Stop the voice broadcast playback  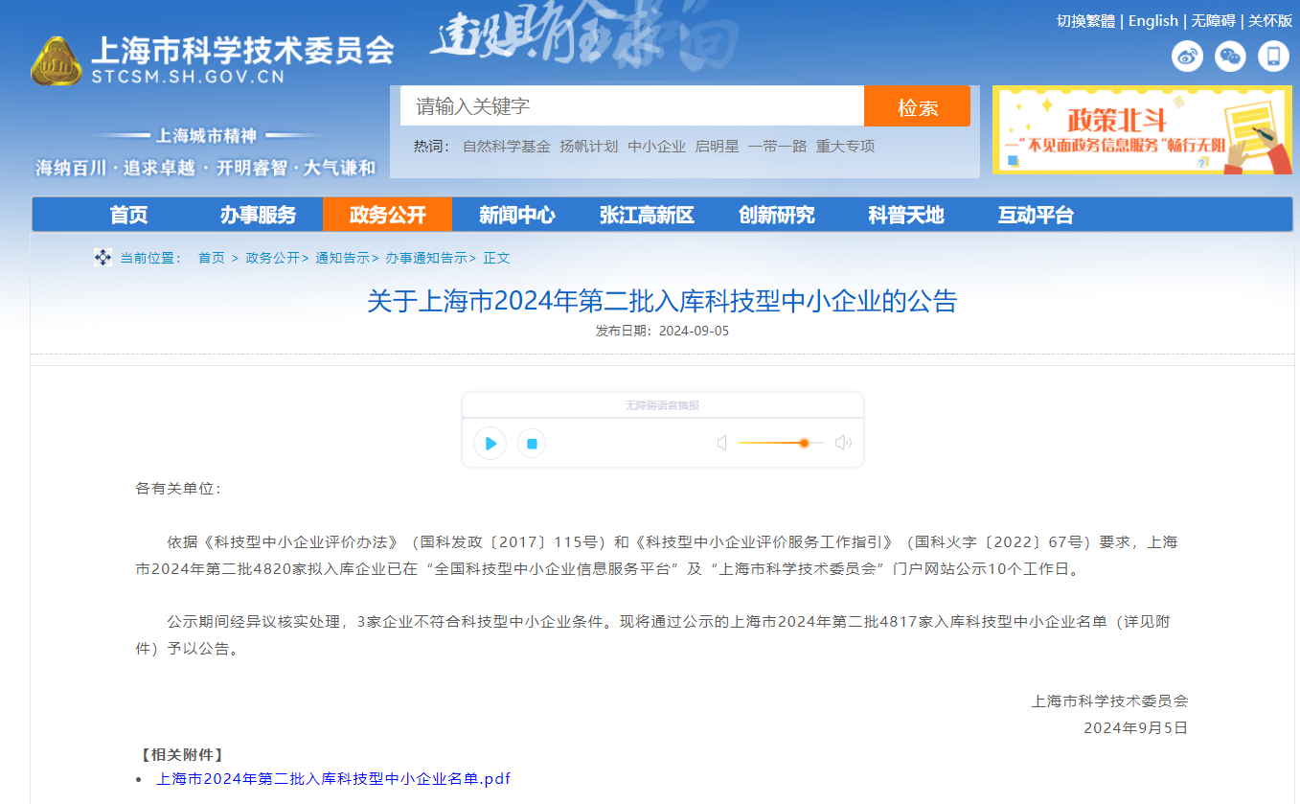point(532,443)
